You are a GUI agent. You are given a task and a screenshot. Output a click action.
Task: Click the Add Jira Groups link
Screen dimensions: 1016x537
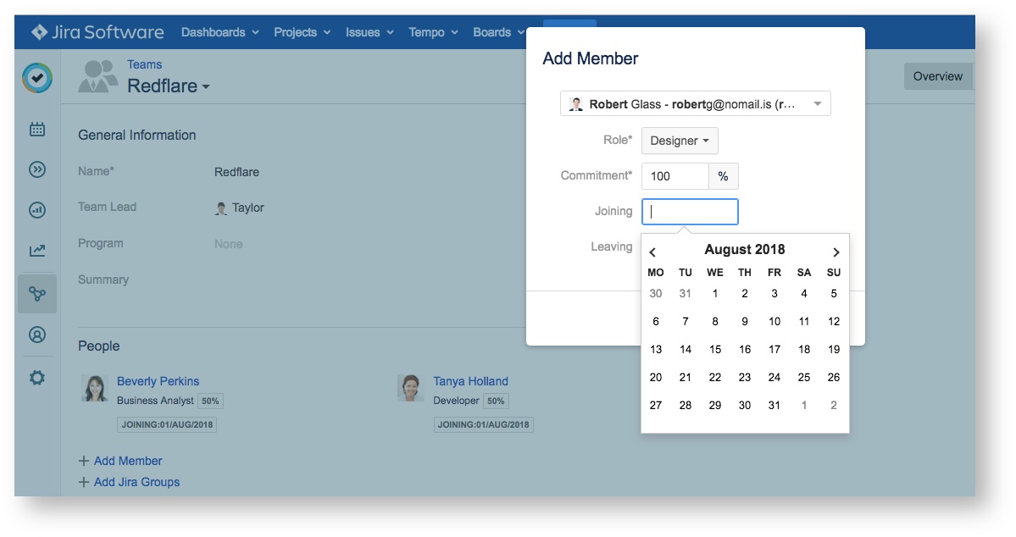click(x=136, y=482)
